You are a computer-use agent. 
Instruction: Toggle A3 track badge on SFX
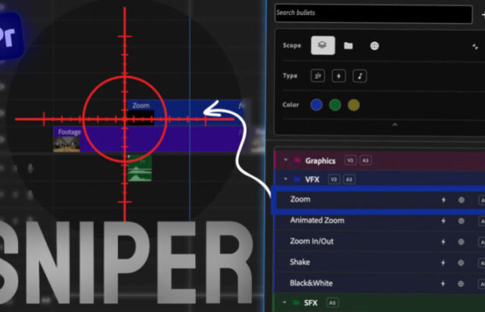click(332, 303)
